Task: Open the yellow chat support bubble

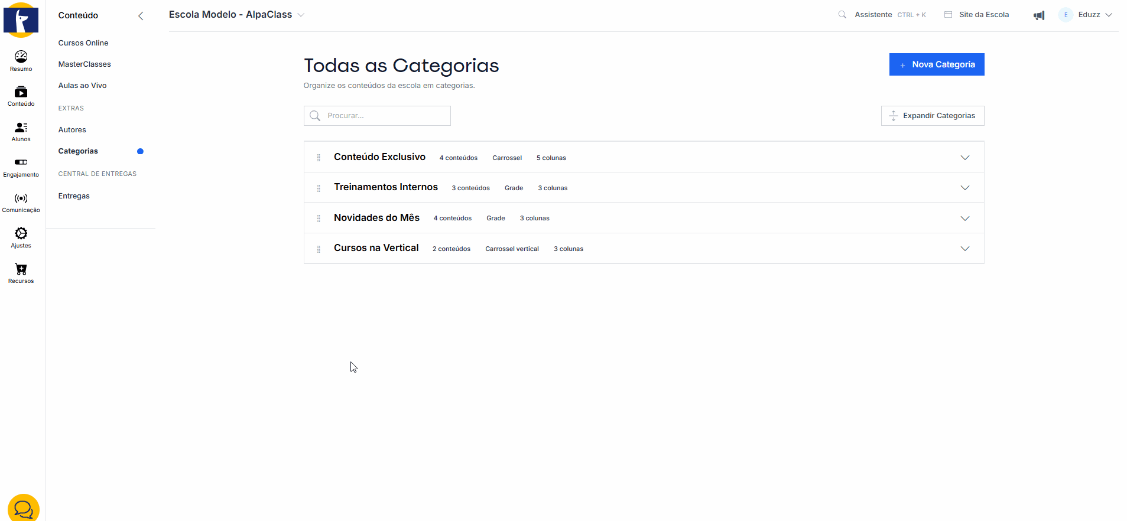Action: click(24, 508)
